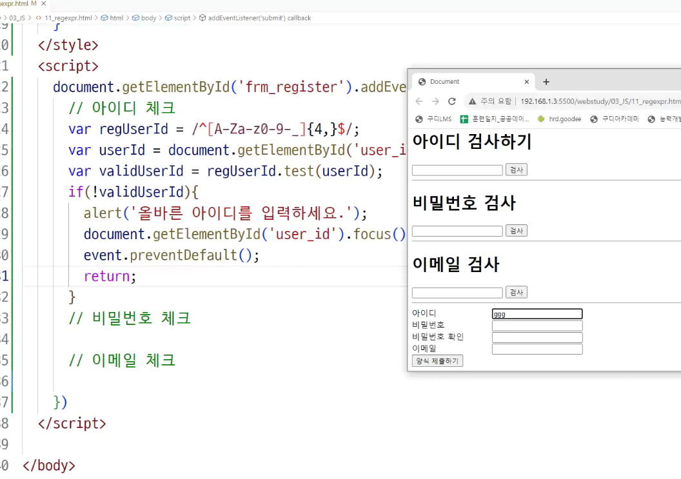Click the 'var validUserId' test line
The width and height of the screenshot is (681, 479).
pyautogui.click(x=226, y=171)
